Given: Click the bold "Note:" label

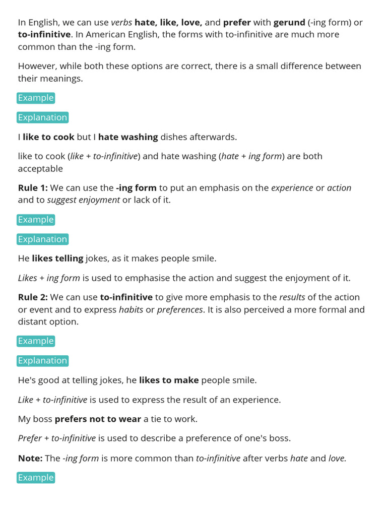Looking at the screenshot, I should point(30,458).
